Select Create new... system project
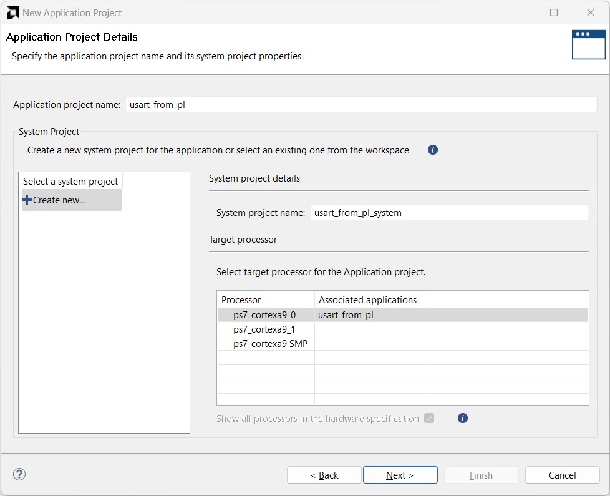The image size is (610, 496). 72,200
